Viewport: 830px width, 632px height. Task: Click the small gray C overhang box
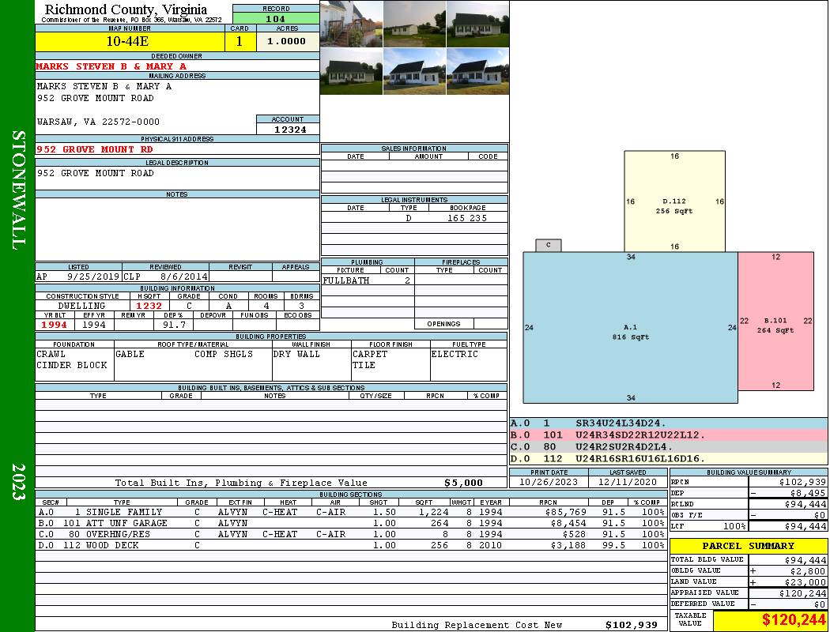[549, 245]
